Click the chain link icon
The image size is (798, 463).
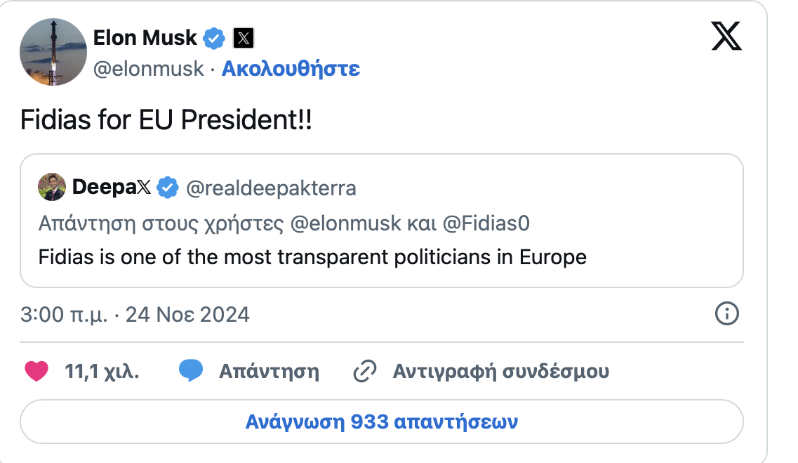[x=365, y=371]
